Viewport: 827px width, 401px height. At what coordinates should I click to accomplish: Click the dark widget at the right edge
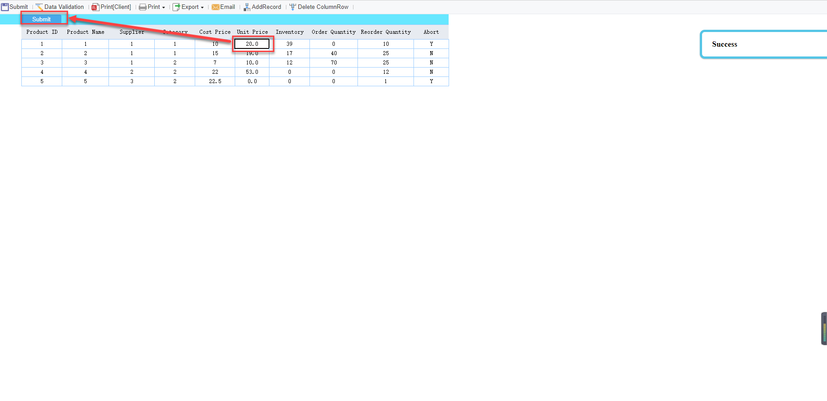pyautogui.click(x=824, y=329)
